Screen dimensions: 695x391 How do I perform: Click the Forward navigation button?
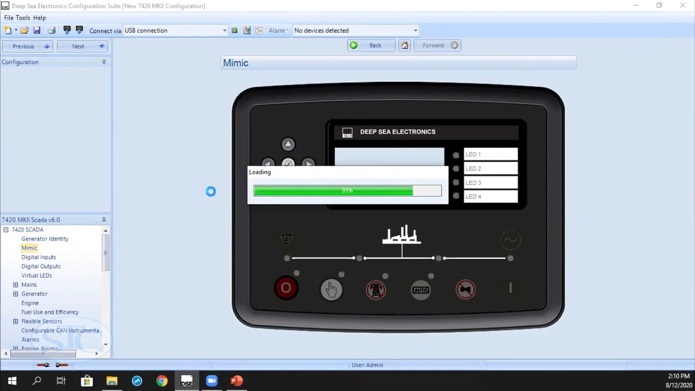[438, 46]
